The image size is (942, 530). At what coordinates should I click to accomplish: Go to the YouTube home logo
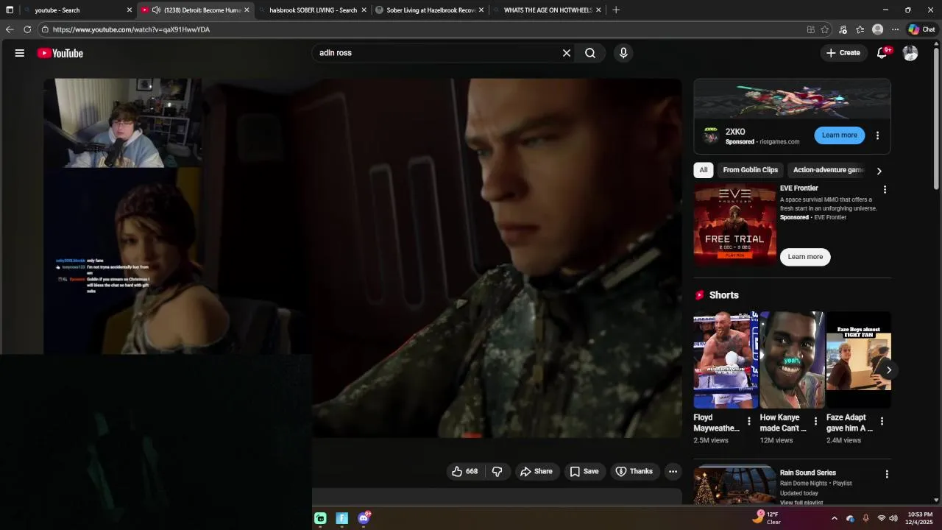coord(60,53)
